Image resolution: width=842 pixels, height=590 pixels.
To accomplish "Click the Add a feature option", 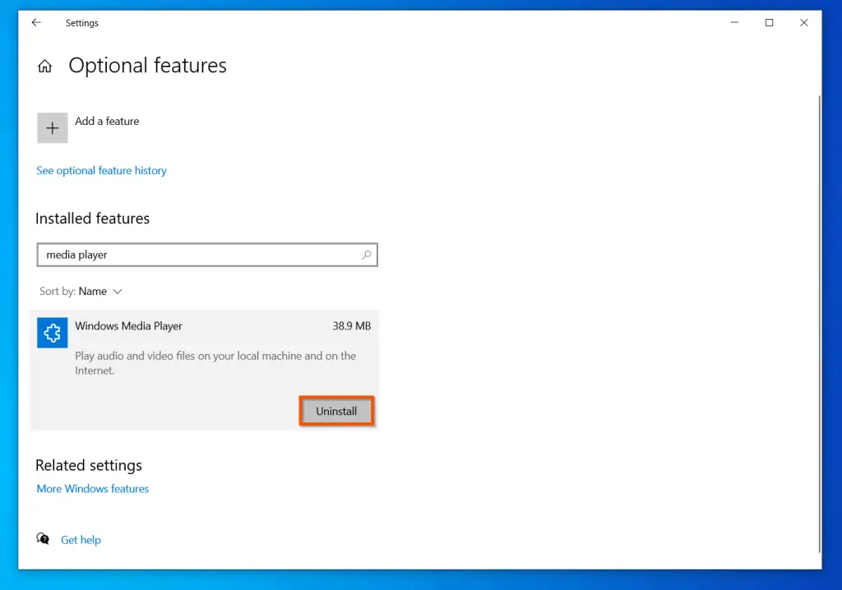I will click(x=107, y=121).
